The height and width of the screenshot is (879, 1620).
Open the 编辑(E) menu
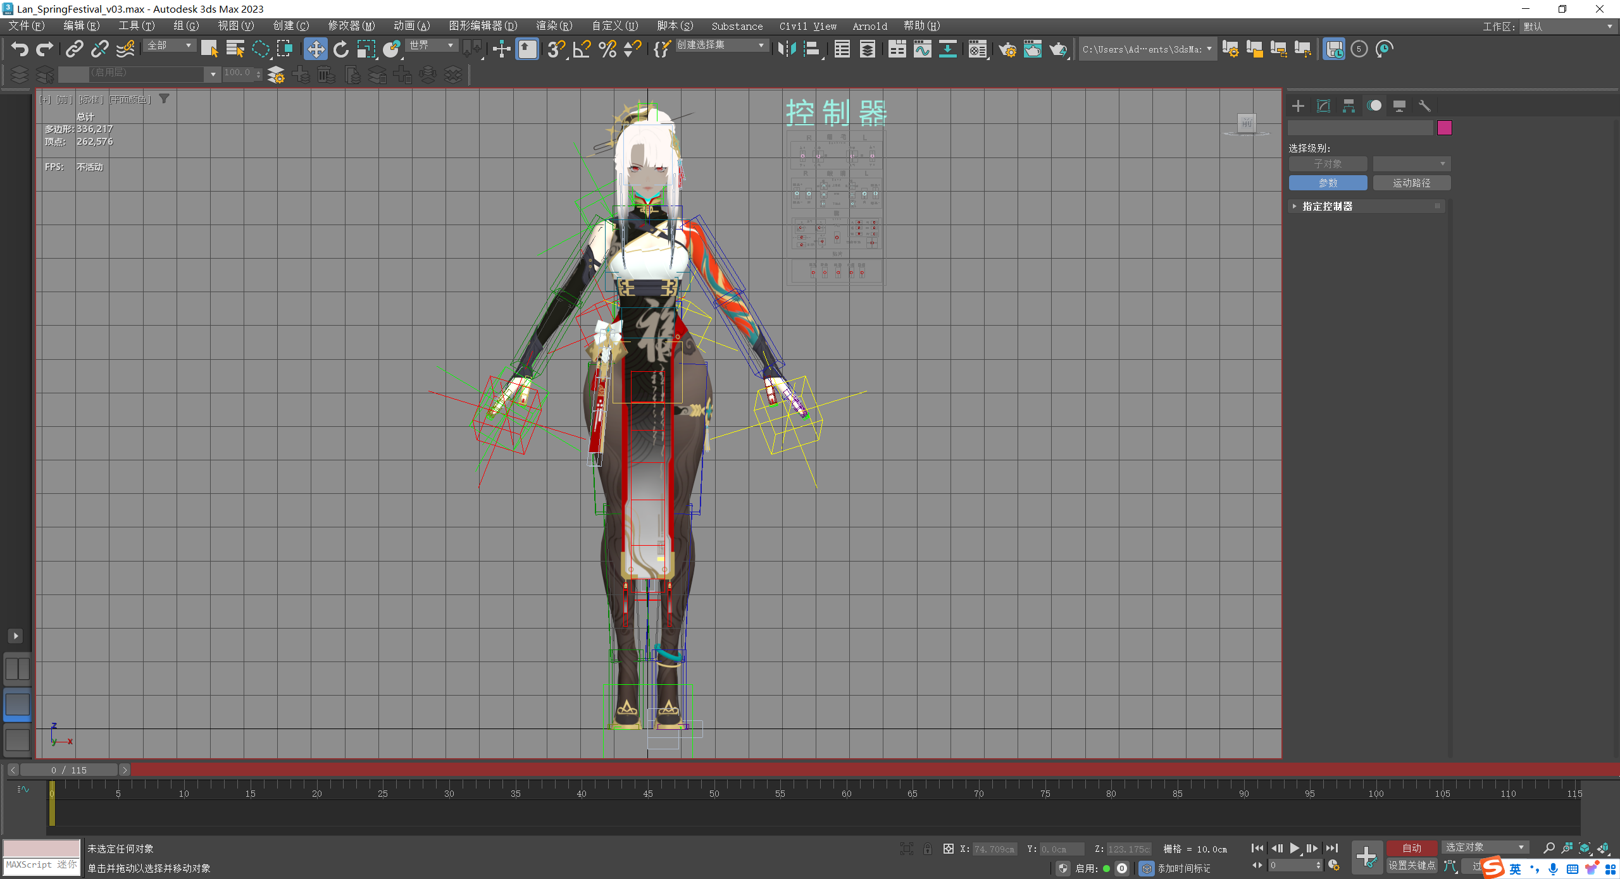tap(81, 26)
